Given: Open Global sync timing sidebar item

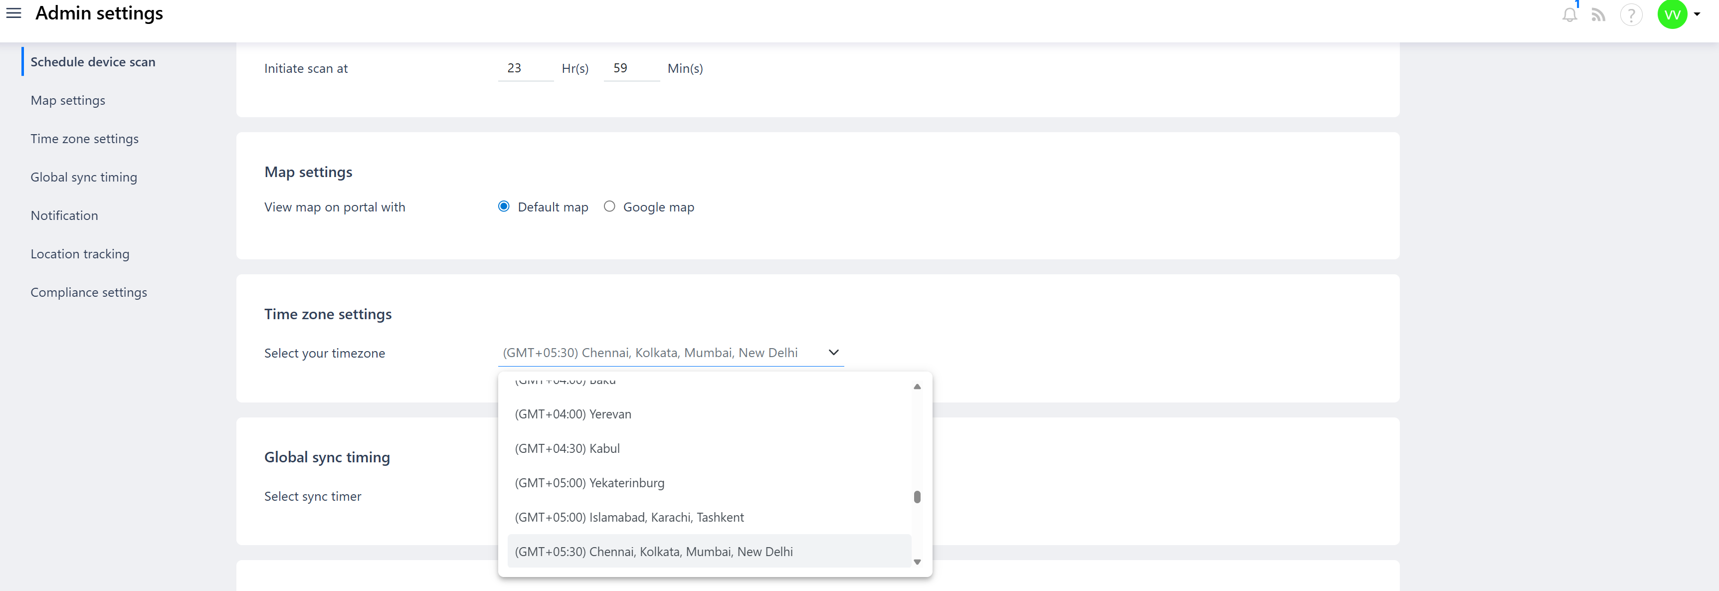Looking at the screenshot, I should 83,177.
